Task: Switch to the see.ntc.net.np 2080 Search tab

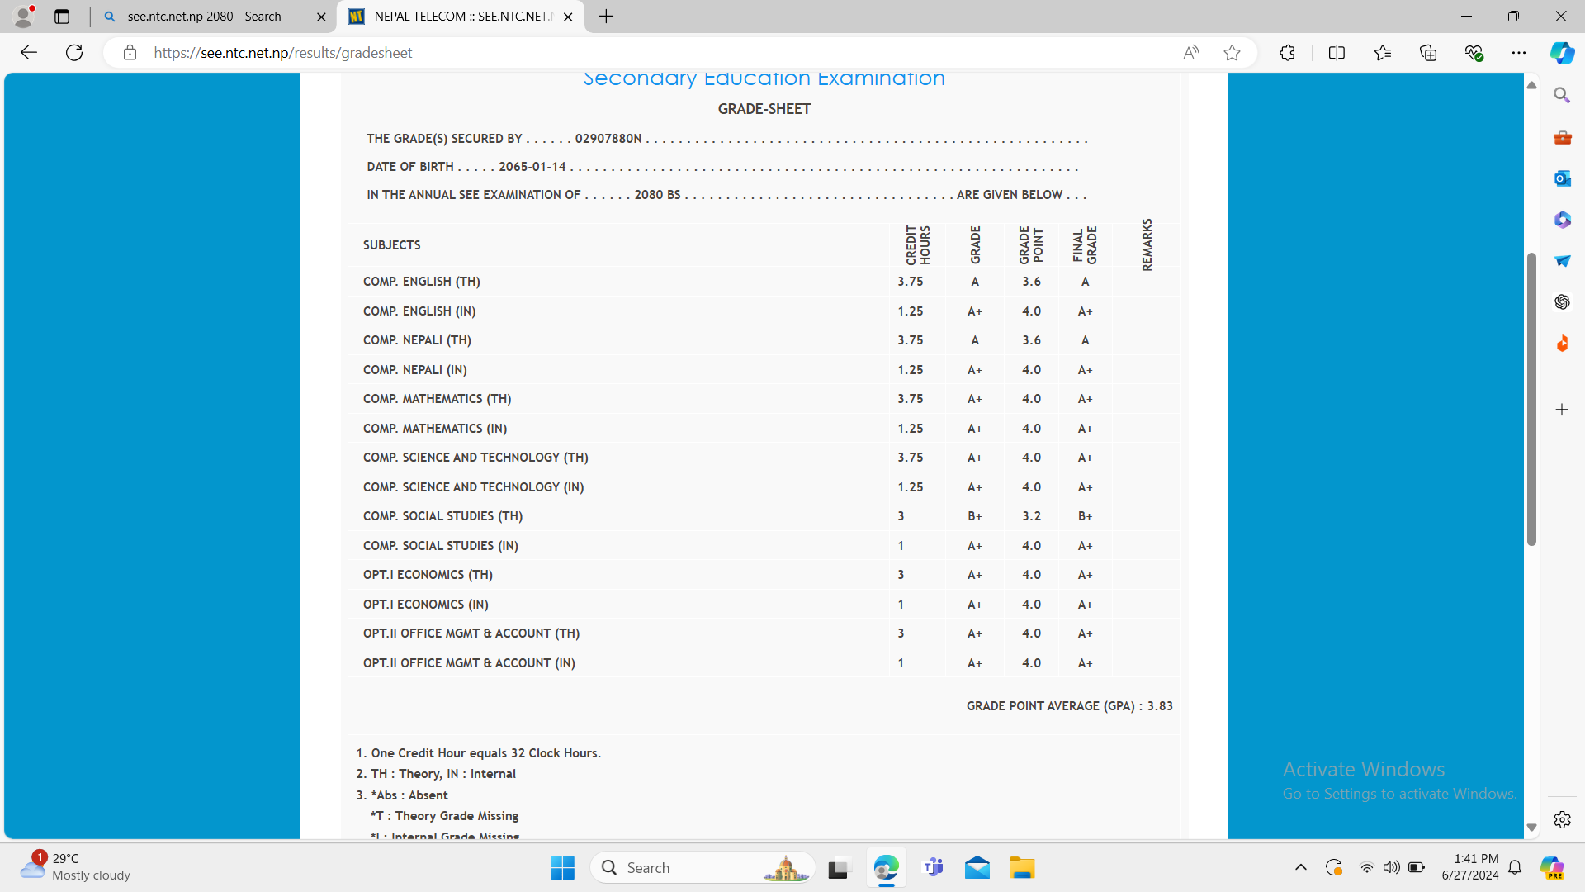Action: [205, 17]
